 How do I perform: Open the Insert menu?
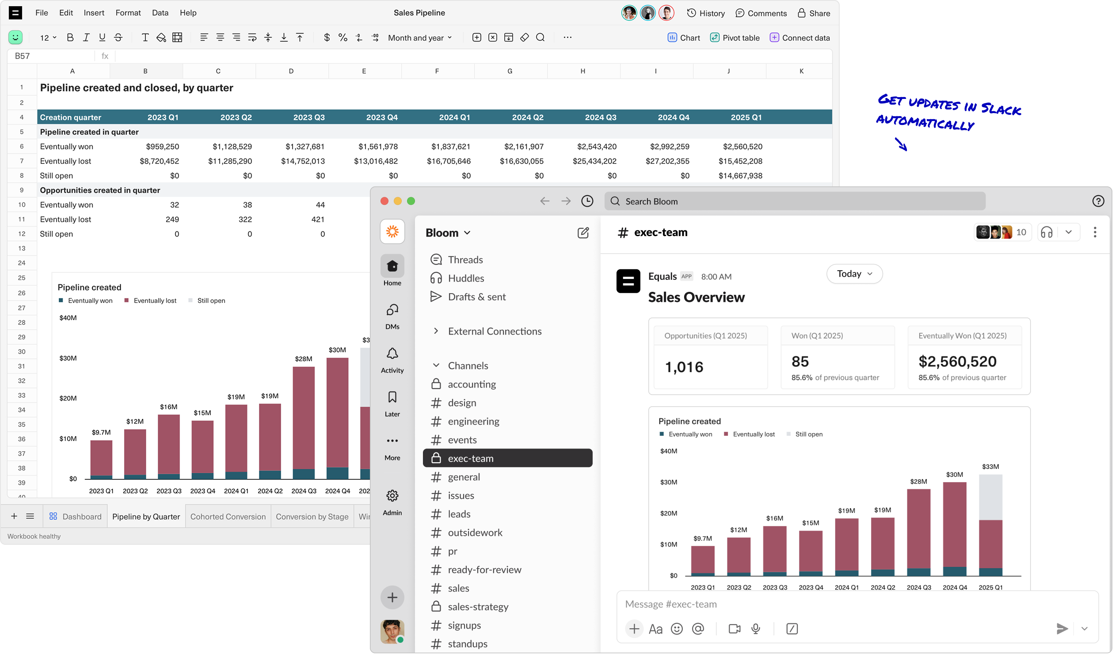pos(95,13)
